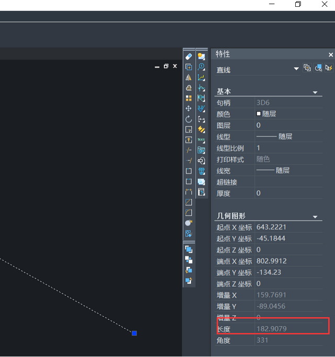This screenshot has width=335, height=357.
Task: Click the Bring Above Objects icon
Action: point(188,271)
